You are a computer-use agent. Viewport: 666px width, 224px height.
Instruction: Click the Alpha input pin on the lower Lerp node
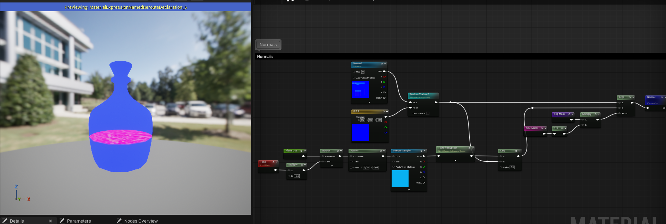pyautogui.click(x=501, y=167)
